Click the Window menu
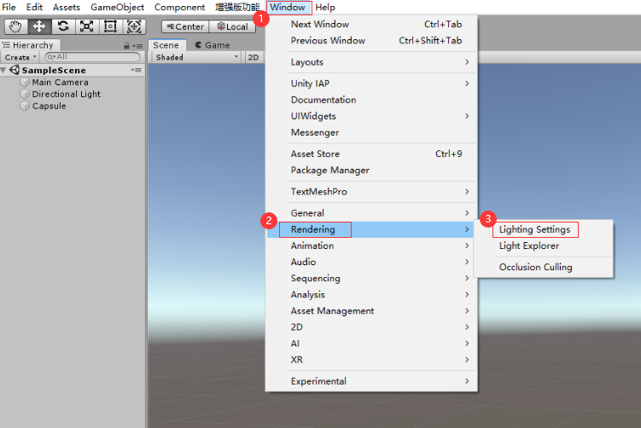 [288, 8]
